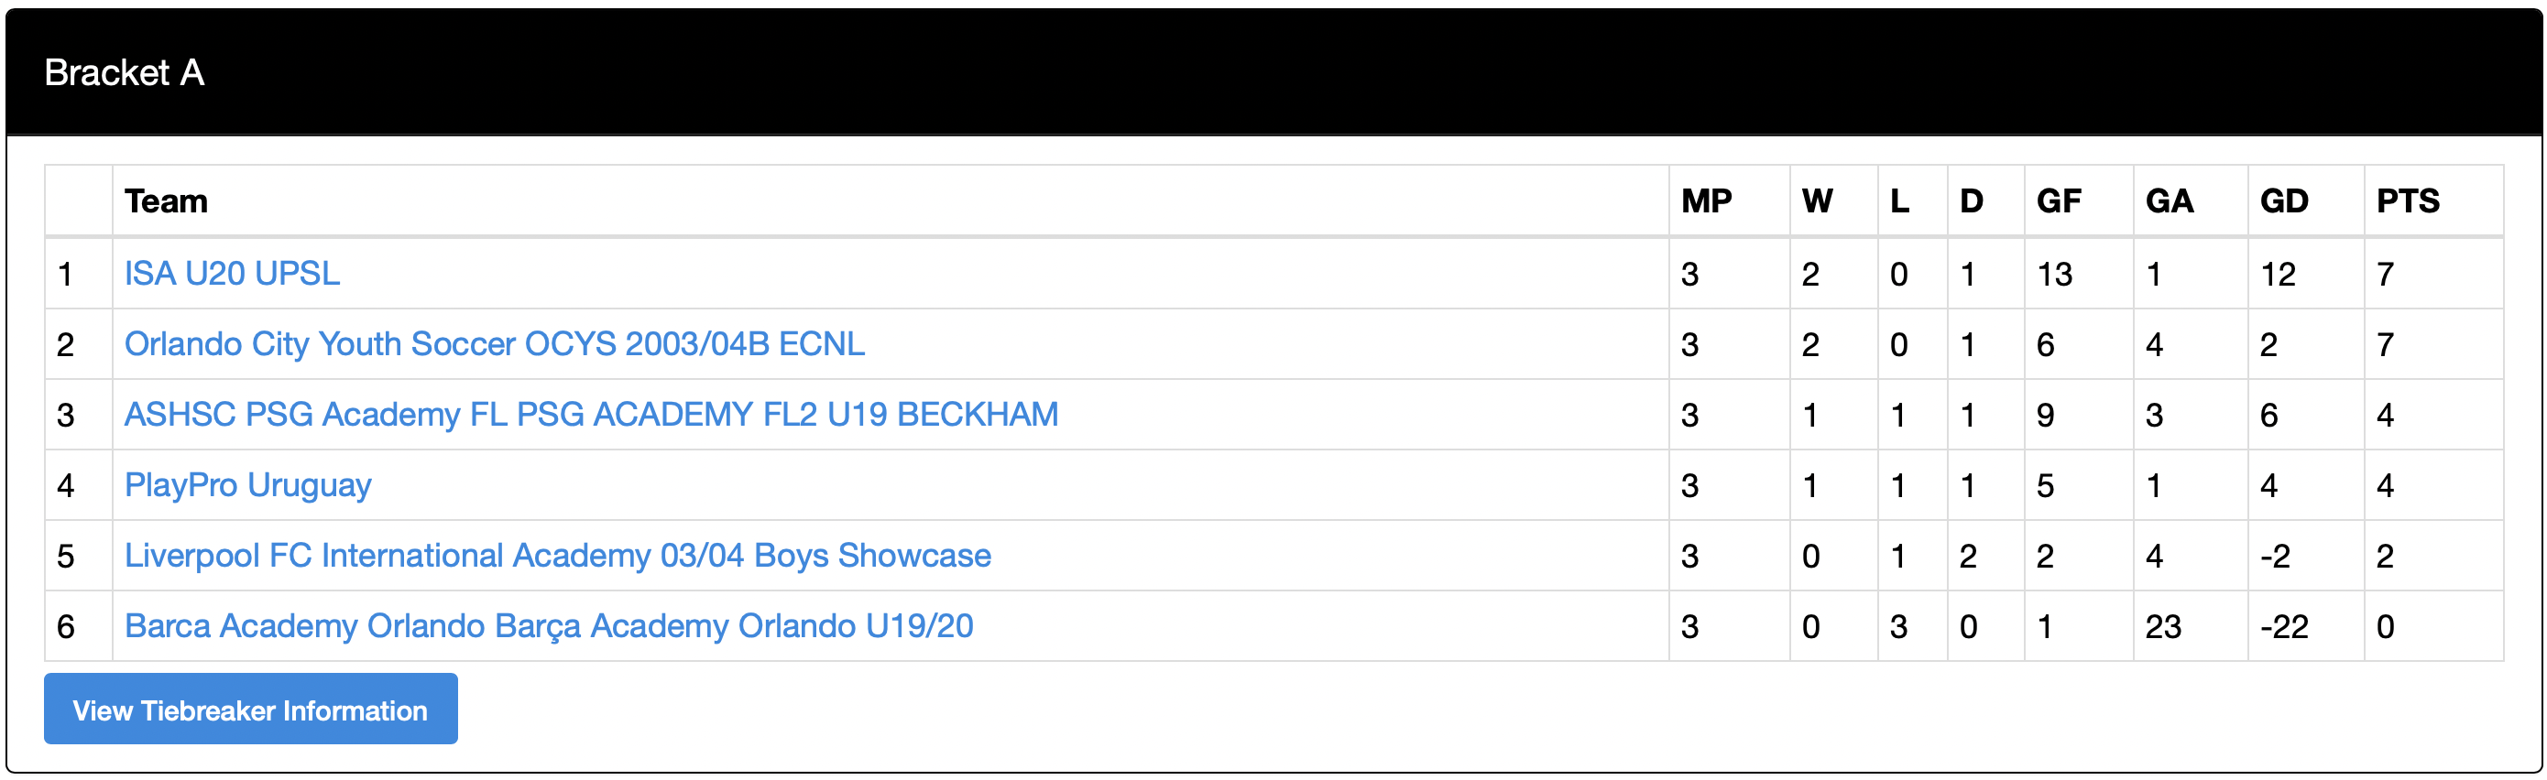Click the L column header
This screenshot has height=780, width=2547.
tap(1899, 200)
